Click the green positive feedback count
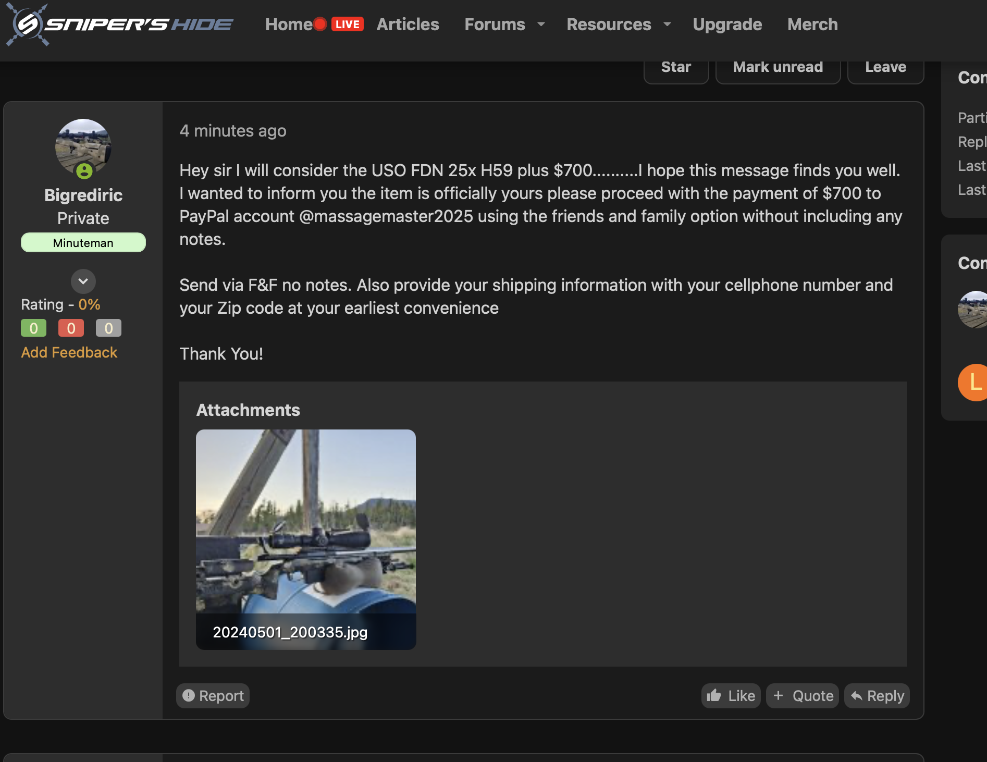The width and height of the screenshot is (987, 762). click(33, 328)
